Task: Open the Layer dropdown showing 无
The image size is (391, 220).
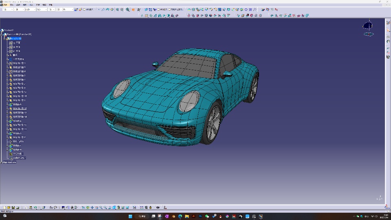Action: tap(68, 9)
